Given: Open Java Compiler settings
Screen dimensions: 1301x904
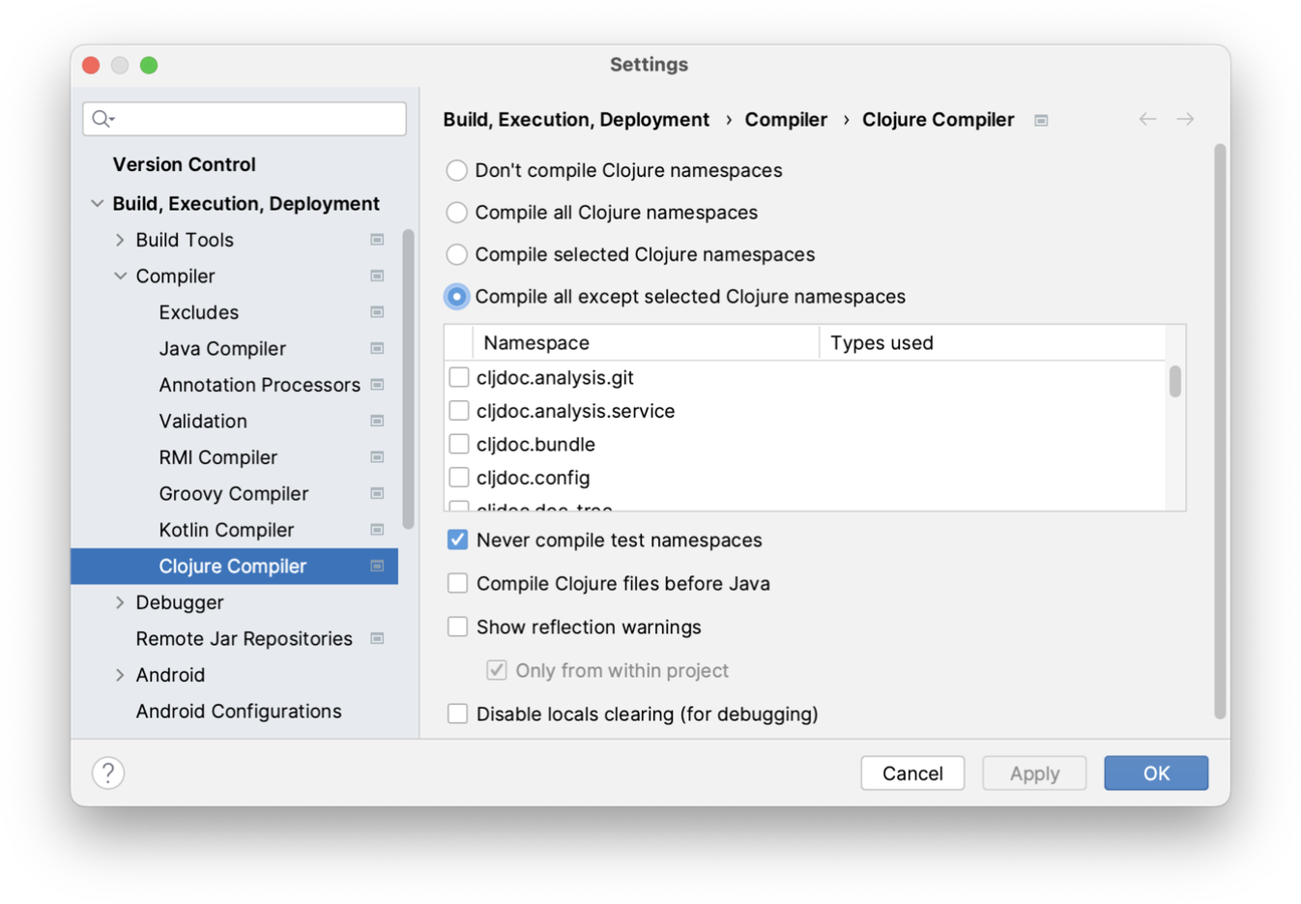Looking at the screenshot, I should coord(222,349).
